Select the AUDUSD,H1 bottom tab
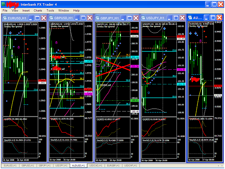Image resolution: width=225 pixels, height=169 pixels. [x=78, y=165]
